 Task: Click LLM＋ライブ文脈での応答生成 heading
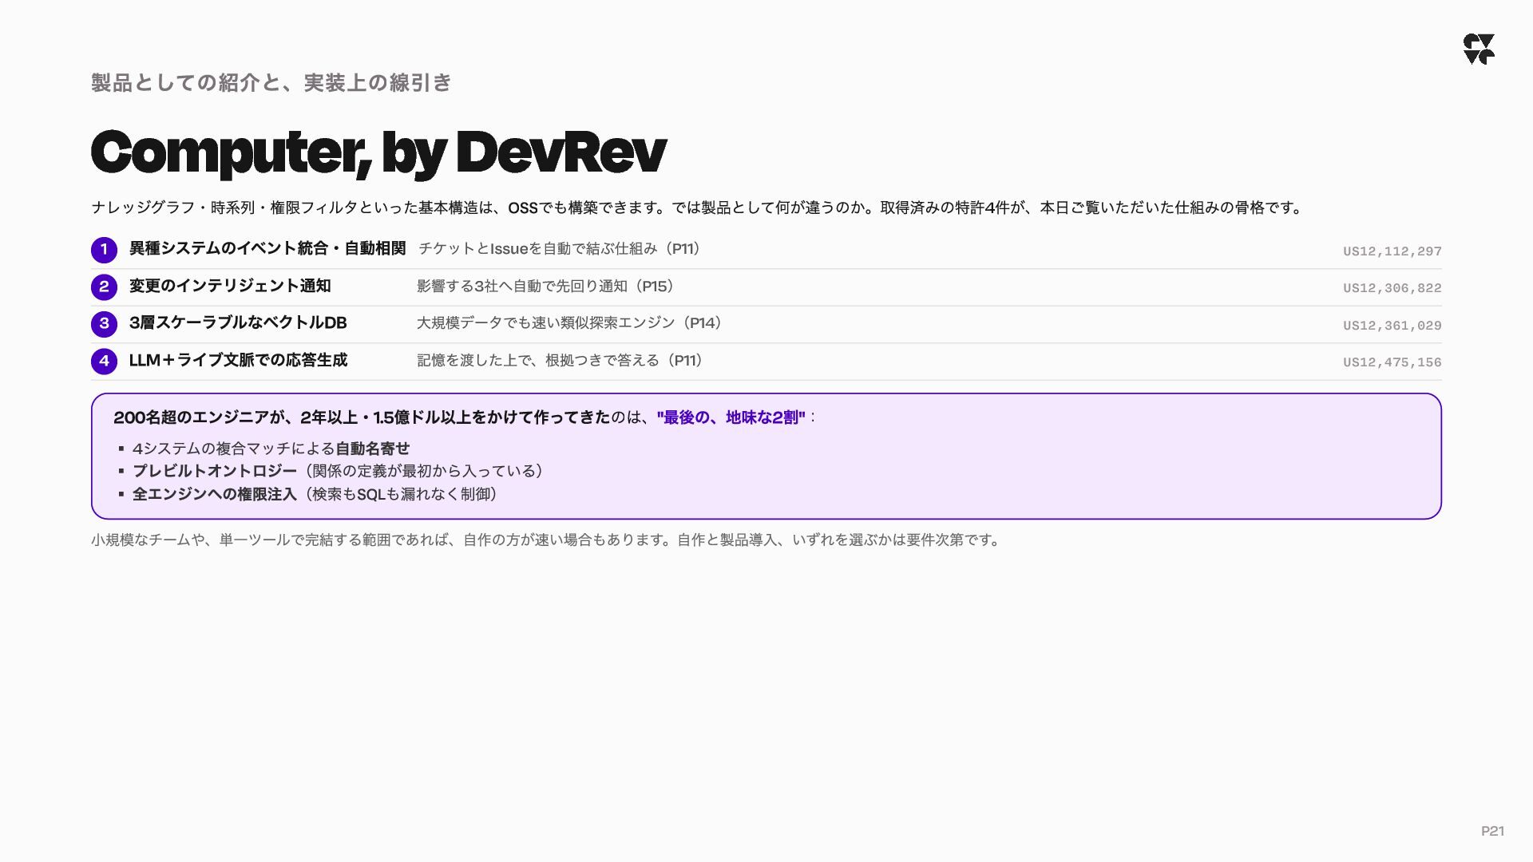point(238,360)
